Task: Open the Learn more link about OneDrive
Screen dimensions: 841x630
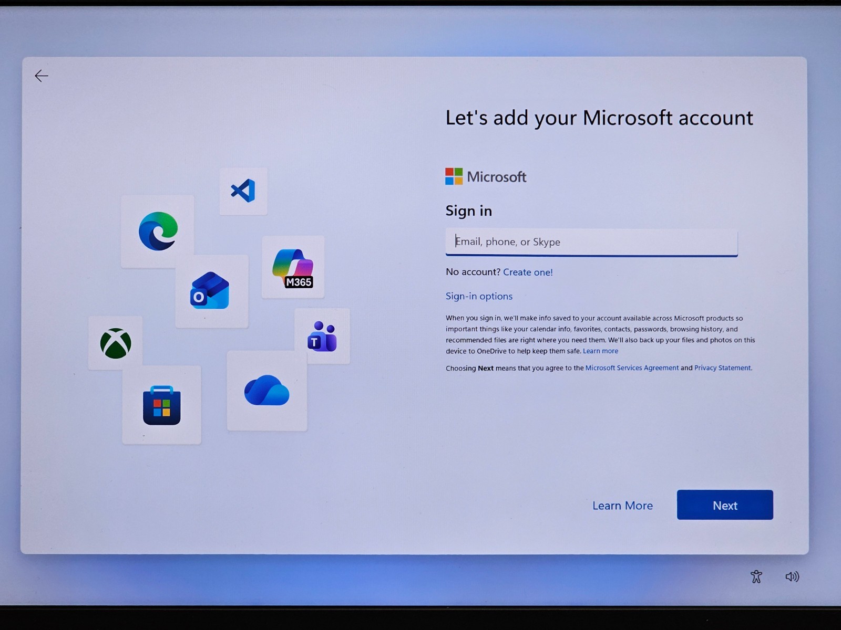Action: pyautogui.click(x=600, y=351)
